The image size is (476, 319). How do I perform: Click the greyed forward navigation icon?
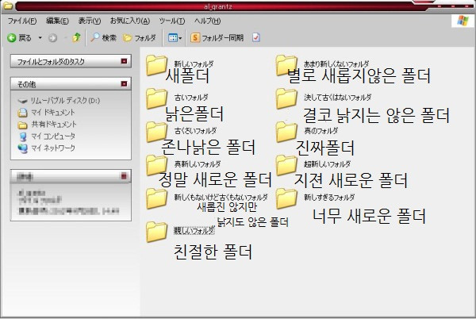click(53, 38)
